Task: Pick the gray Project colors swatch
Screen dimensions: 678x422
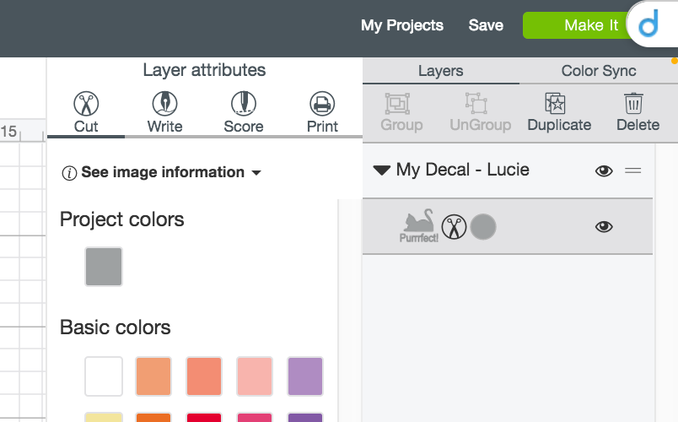Action: tap(104, 267)
